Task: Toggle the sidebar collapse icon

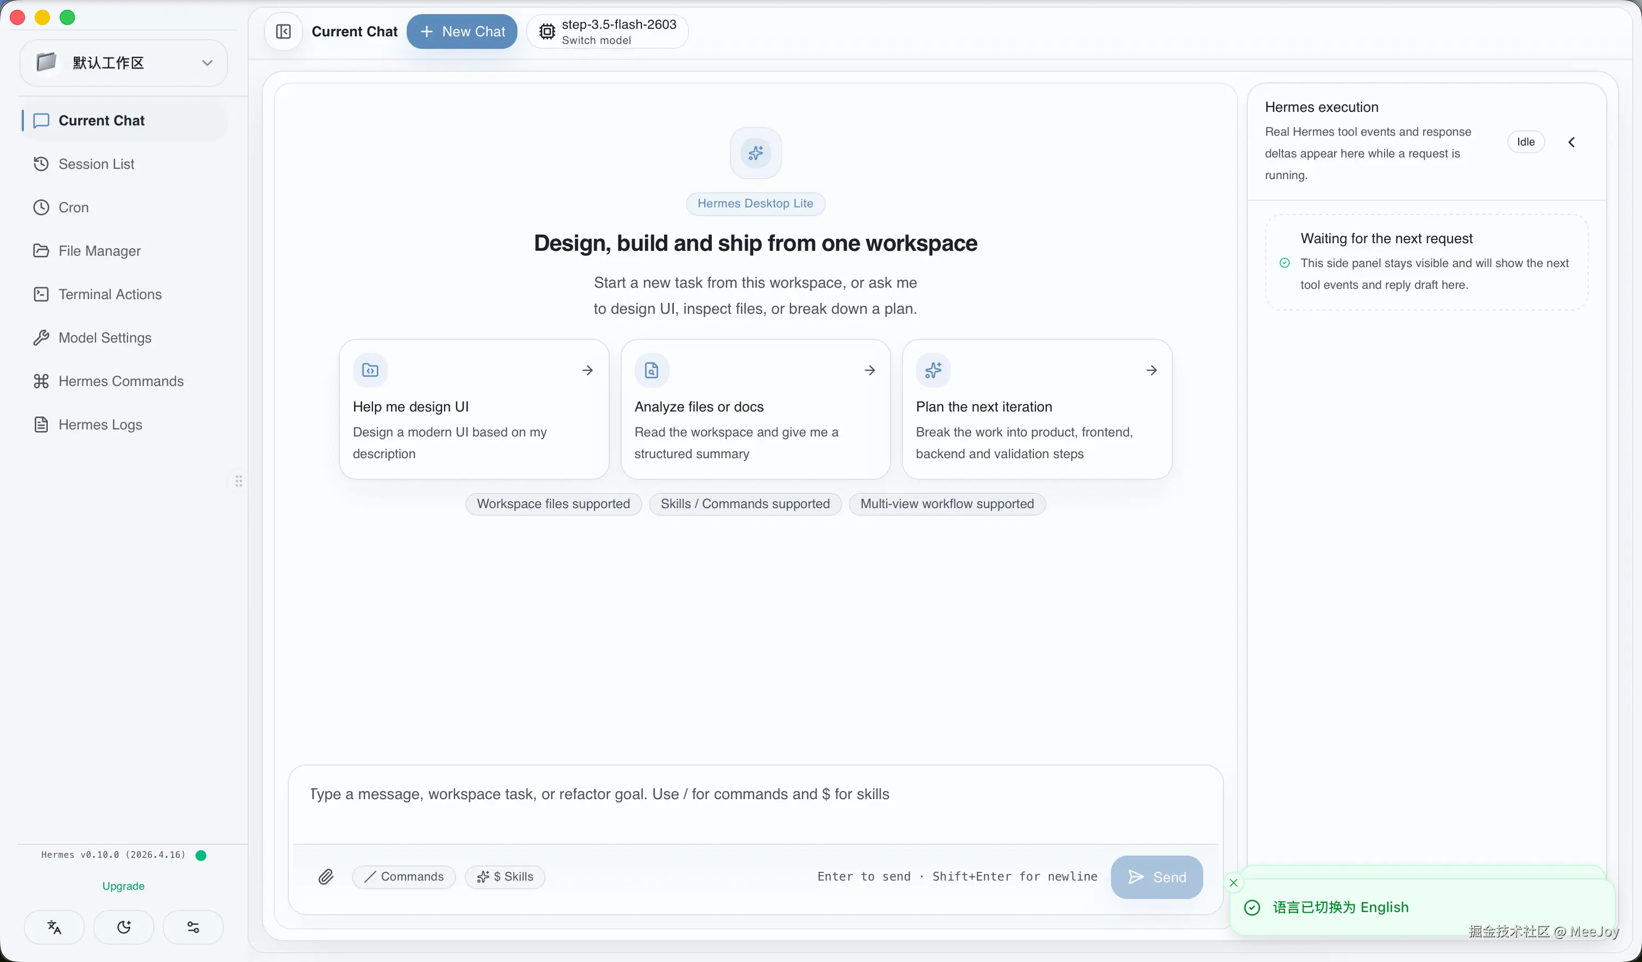Action: tap(283, 31)
